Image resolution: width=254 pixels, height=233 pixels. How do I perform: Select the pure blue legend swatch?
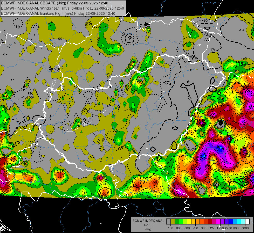point(231,221)
